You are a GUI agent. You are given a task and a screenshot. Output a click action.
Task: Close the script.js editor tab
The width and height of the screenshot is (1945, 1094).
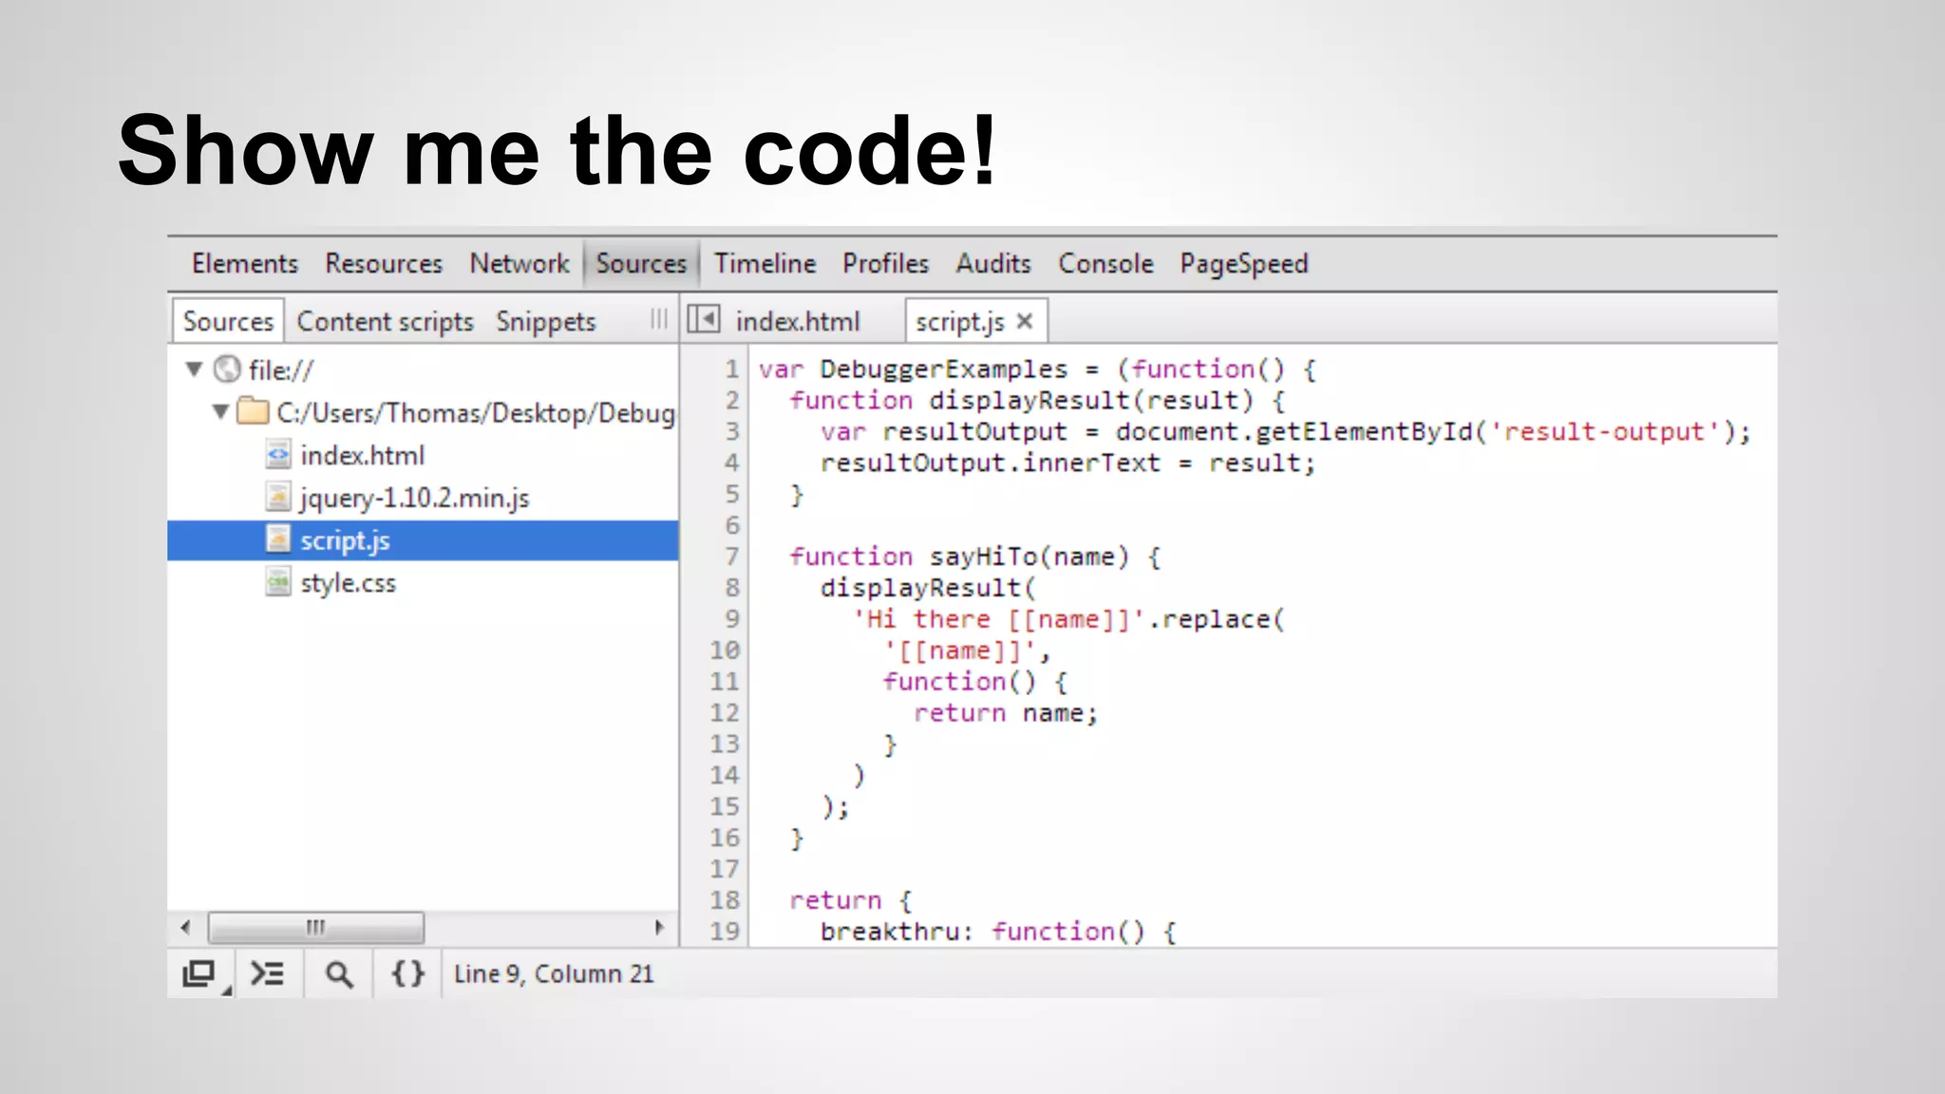(x=1025, y=321)
